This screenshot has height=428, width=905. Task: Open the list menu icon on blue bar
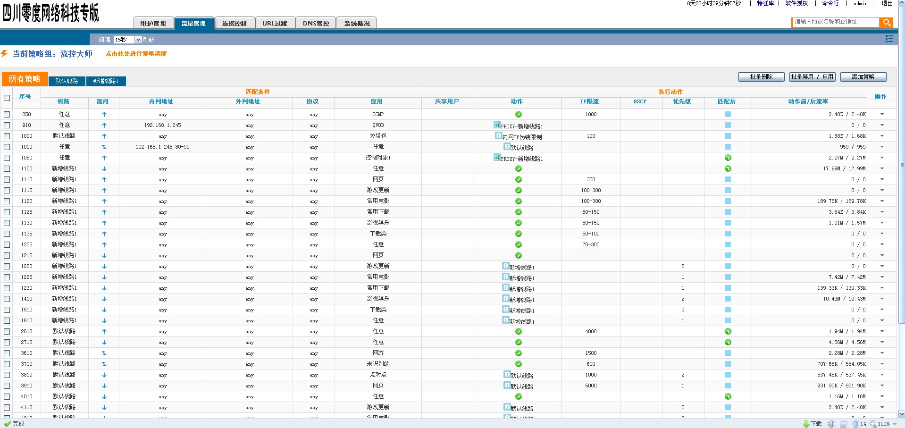coord(889,39)
